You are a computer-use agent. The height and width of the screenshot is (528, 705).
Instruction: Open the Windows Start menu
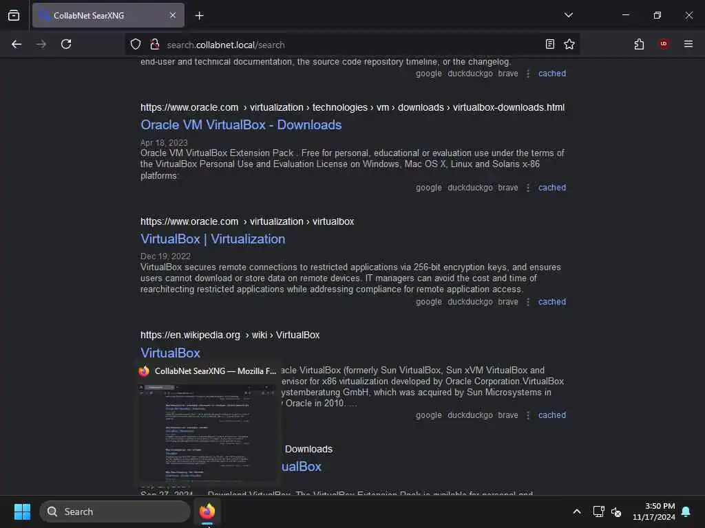pyautogui.click(x=22, y=511)
